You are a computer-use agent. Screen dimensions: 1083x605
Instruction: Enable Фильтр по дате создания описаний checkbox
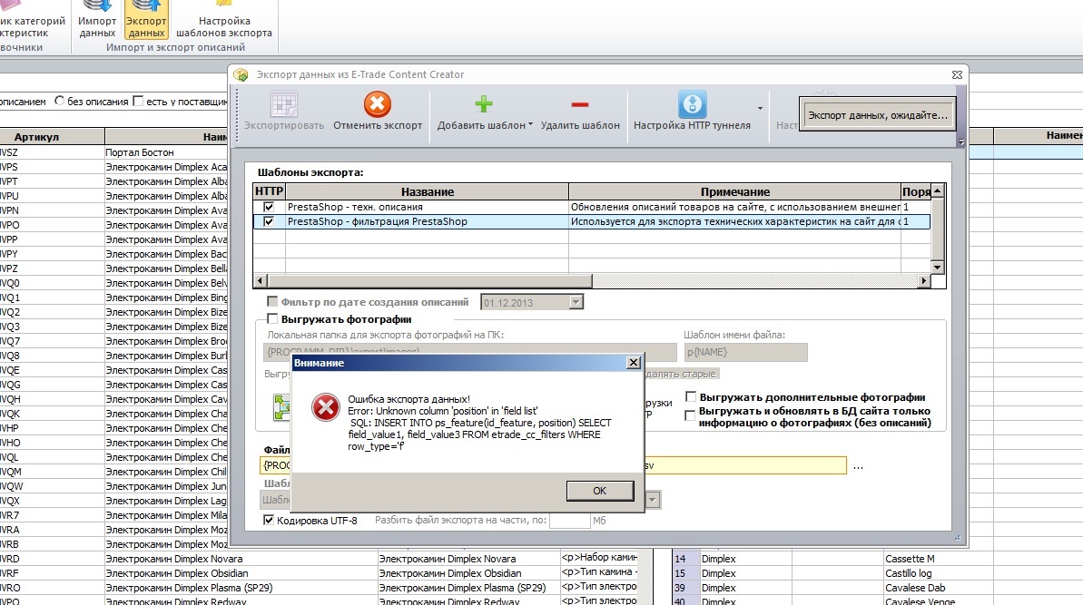[272, 301]
